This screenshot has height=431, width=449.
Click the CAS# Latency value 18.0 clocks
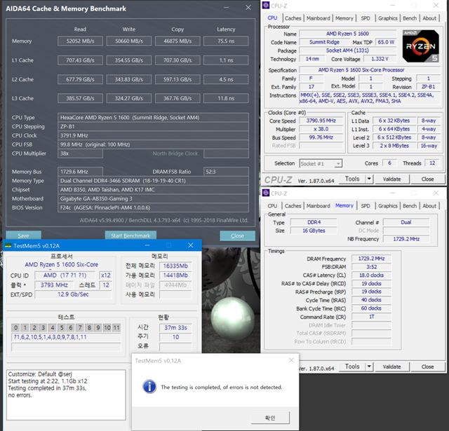pyautogui.click(x=371, y=275)
